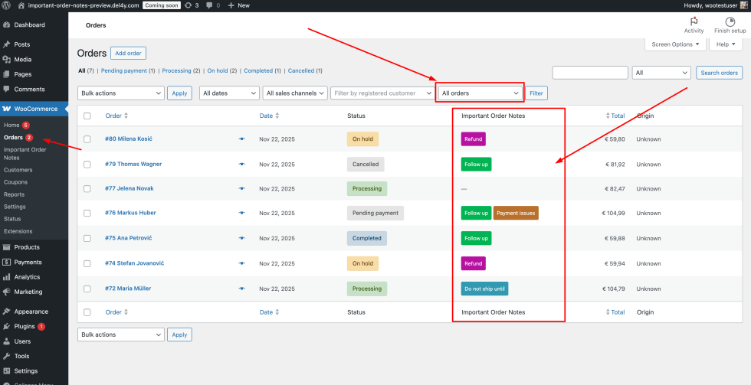Click the Add order button
The height and width of the screenshot is (385, 751).
point(128,54)
